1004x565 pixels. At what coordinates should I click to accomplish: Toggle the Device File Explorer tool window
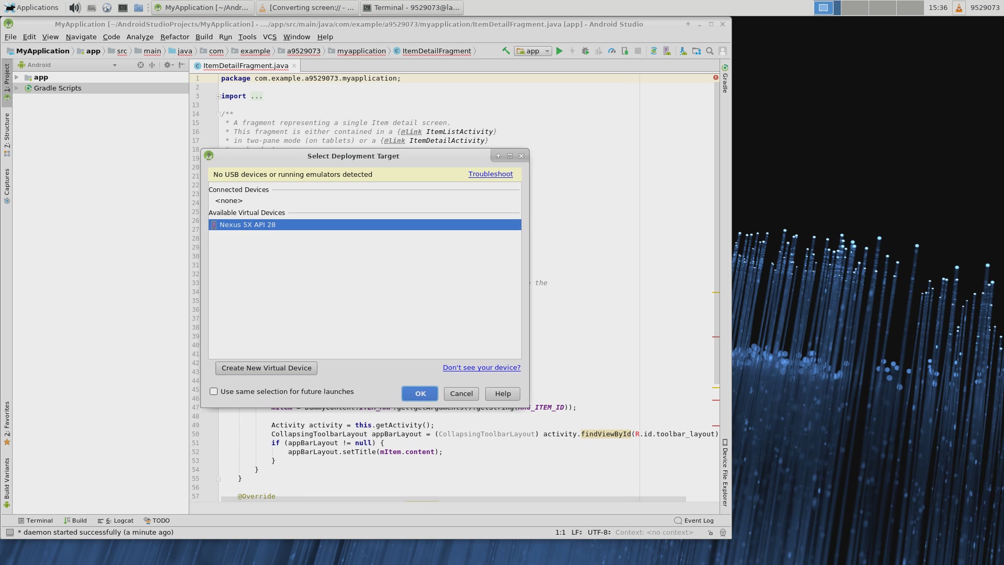(725, 472)
